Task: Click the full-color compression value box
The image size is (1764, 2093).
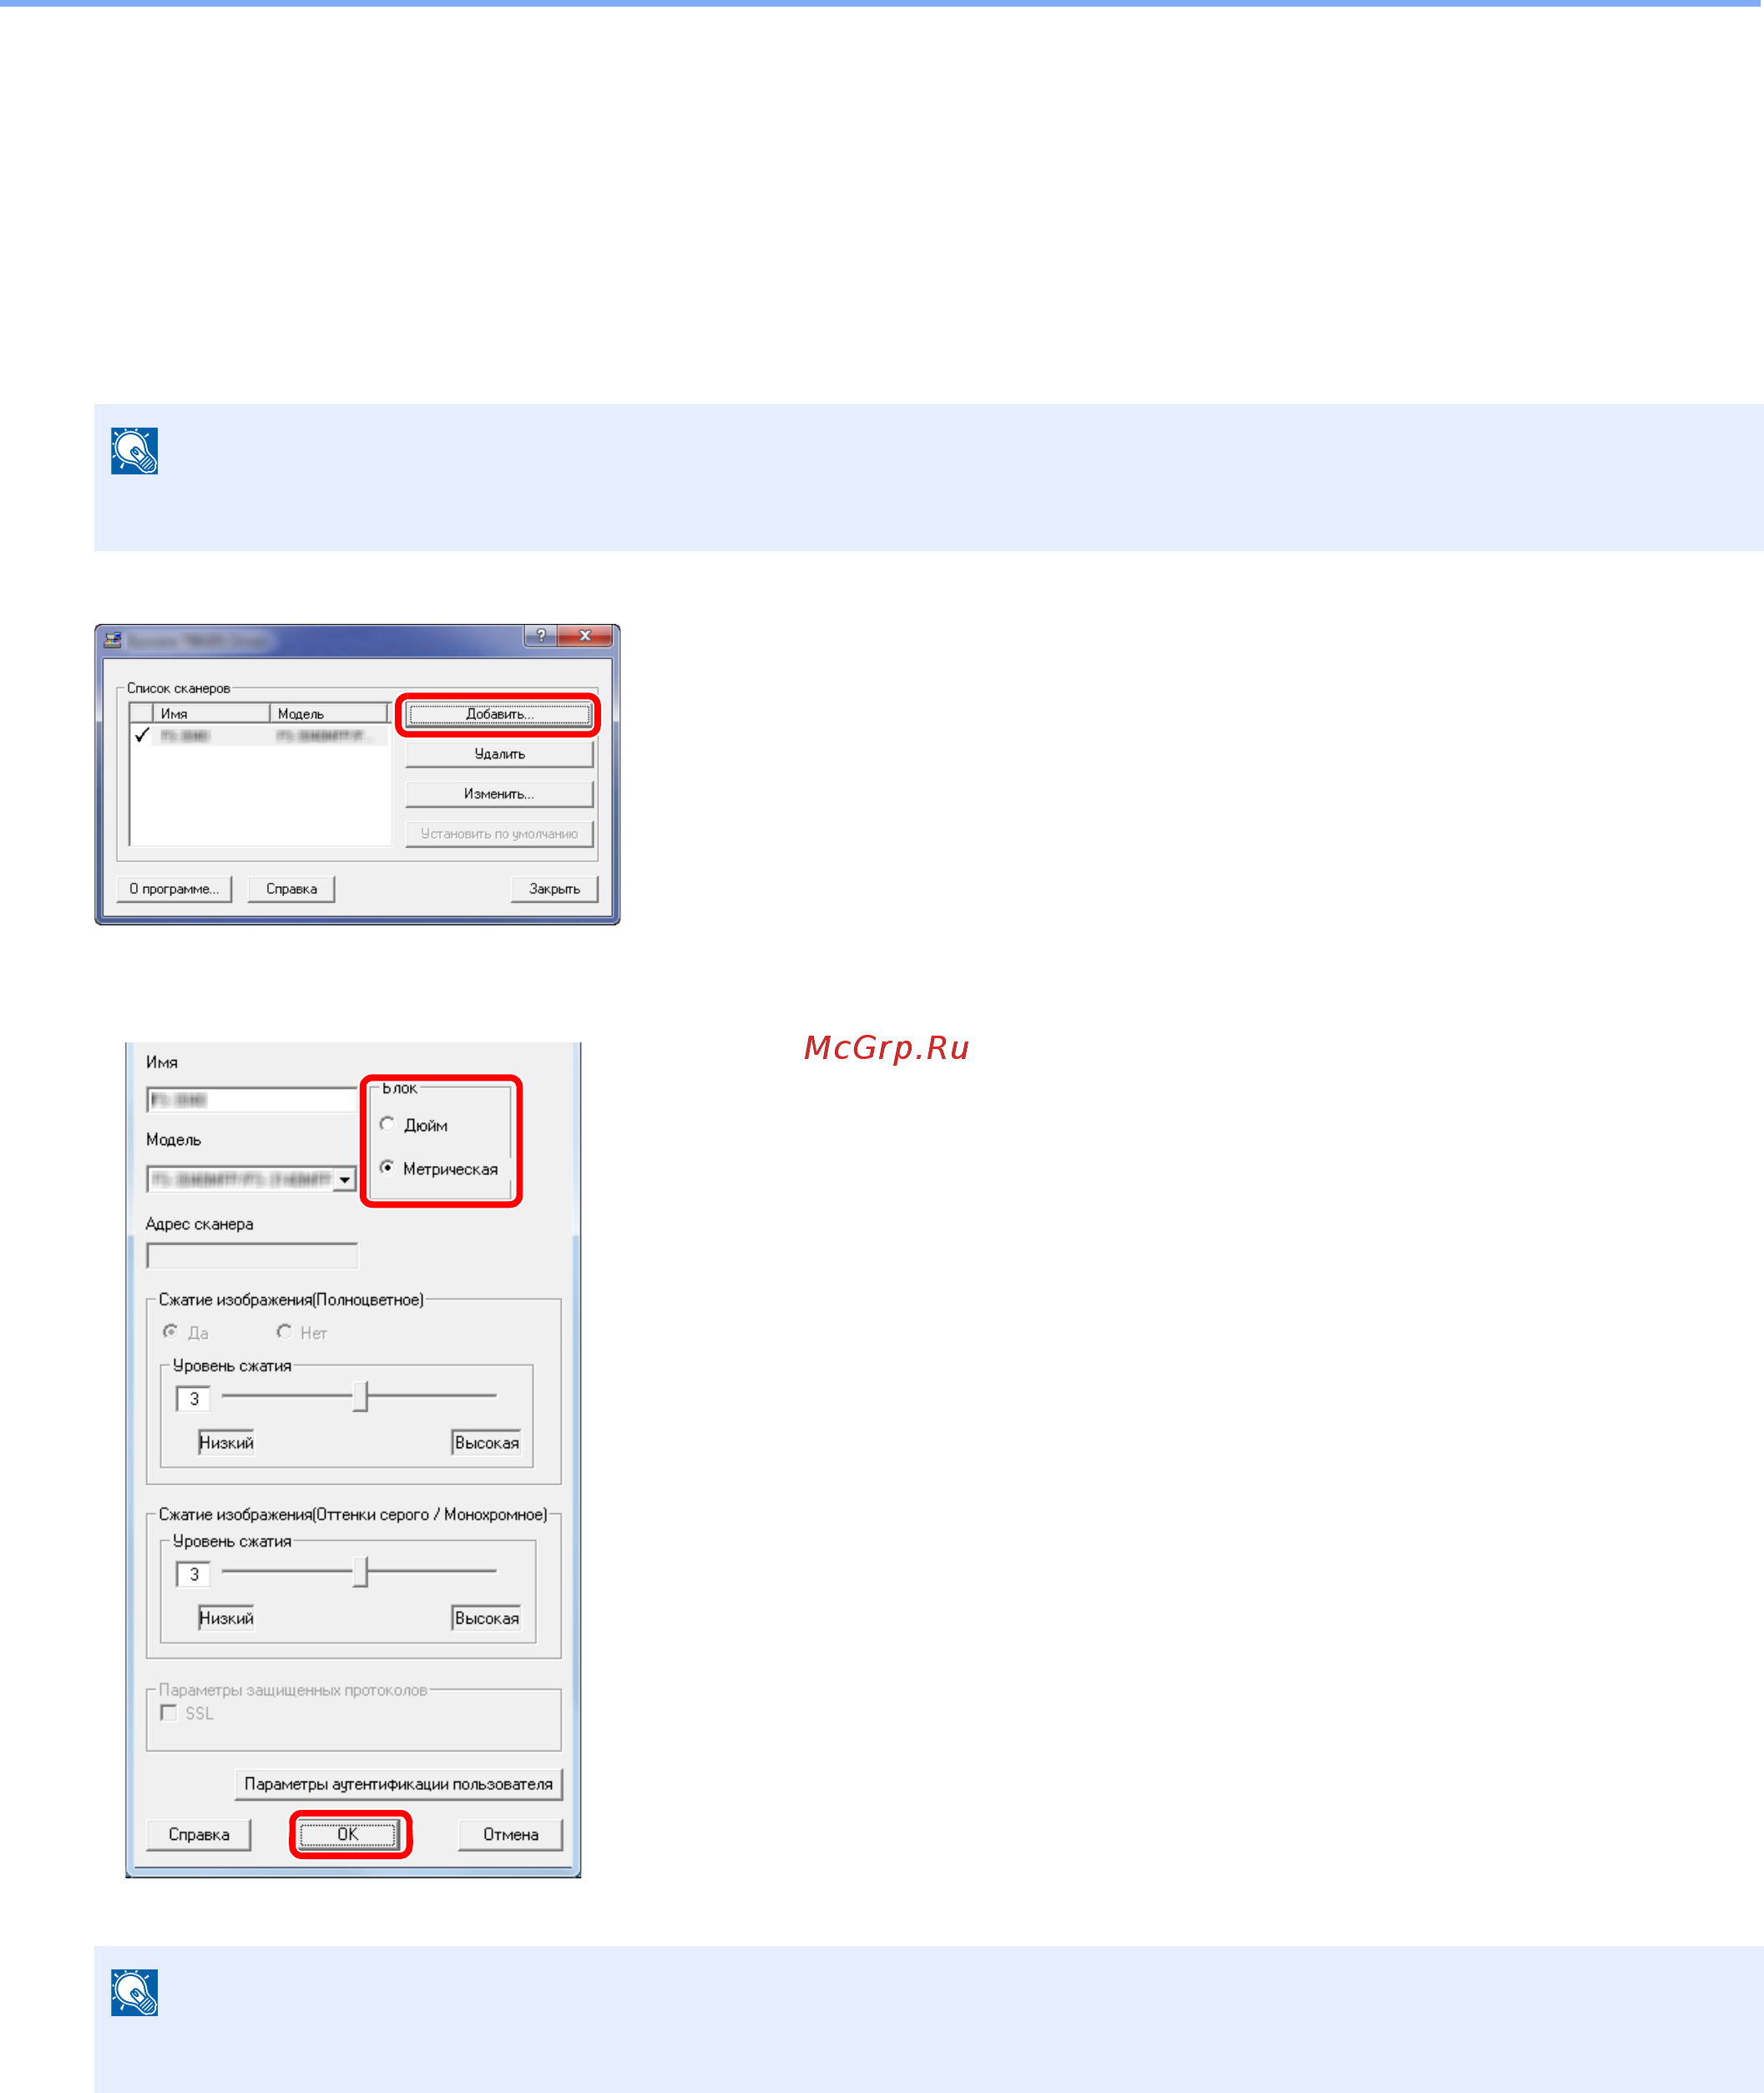Action: click(x=193, y=1399)
